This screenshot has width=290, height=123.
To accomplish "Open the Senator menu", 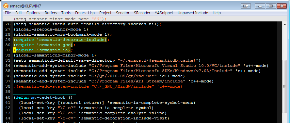I will tap(122, 13).
